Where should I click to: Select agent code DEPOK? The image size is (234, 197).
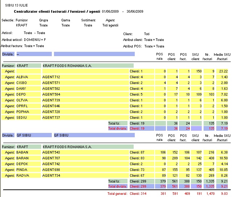pyautogui.click(x=28, y=164)
